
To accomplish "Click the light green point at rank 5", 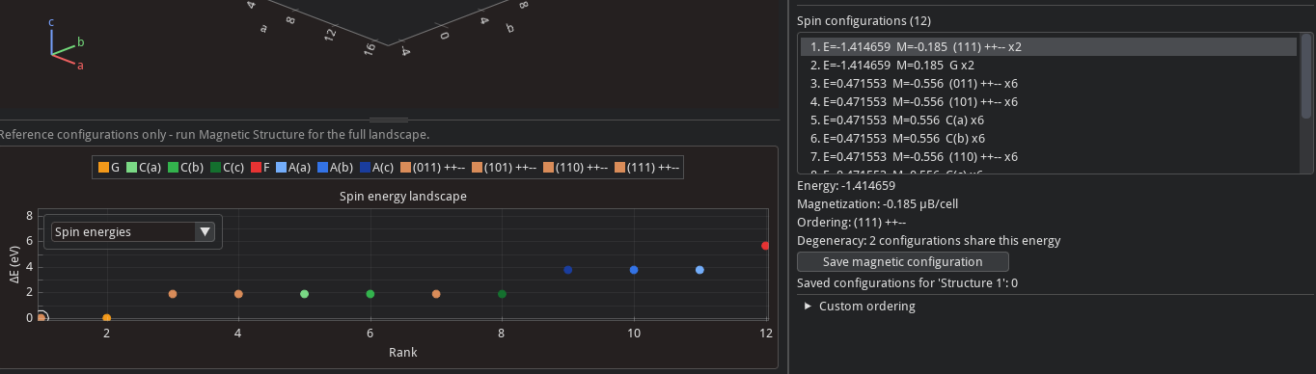I will [305, 294].
